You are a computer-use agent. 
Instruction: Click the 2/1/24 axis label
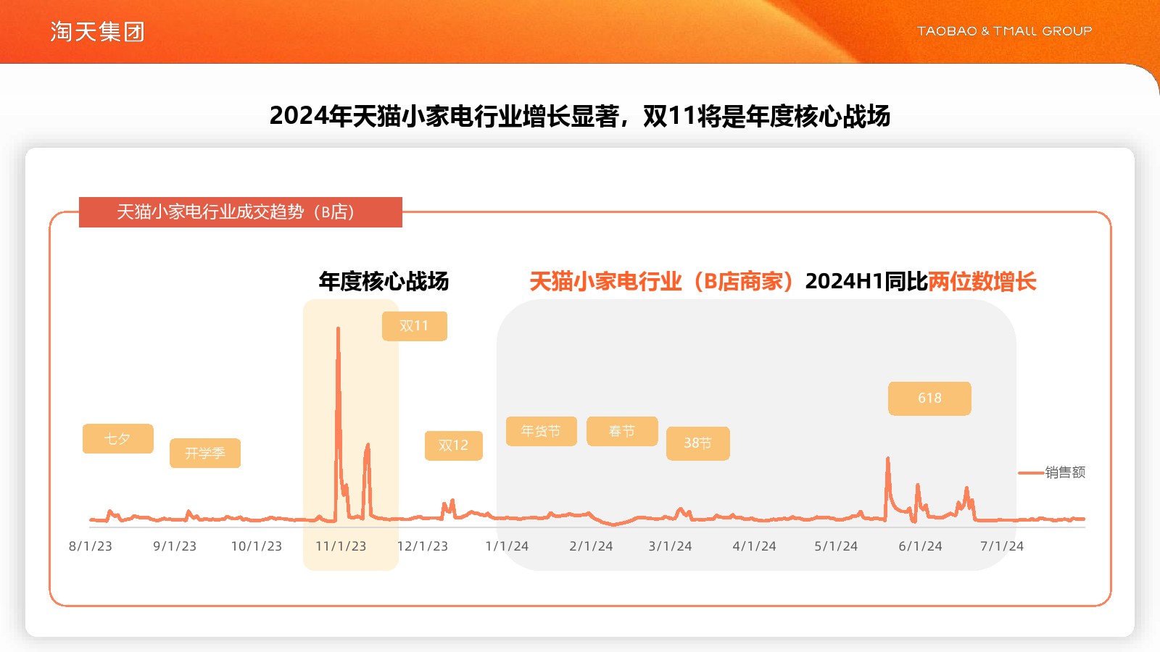(591, 546)
